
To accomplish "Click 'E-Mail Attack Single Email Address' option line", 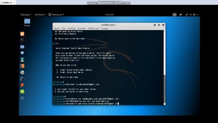I will click(74, 70).
